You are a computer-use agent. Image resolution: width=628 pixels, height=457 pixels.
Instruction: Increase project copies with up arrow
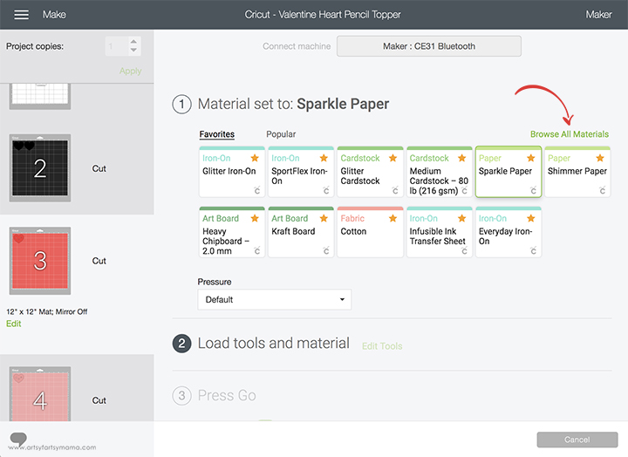(x=133, y=42)
